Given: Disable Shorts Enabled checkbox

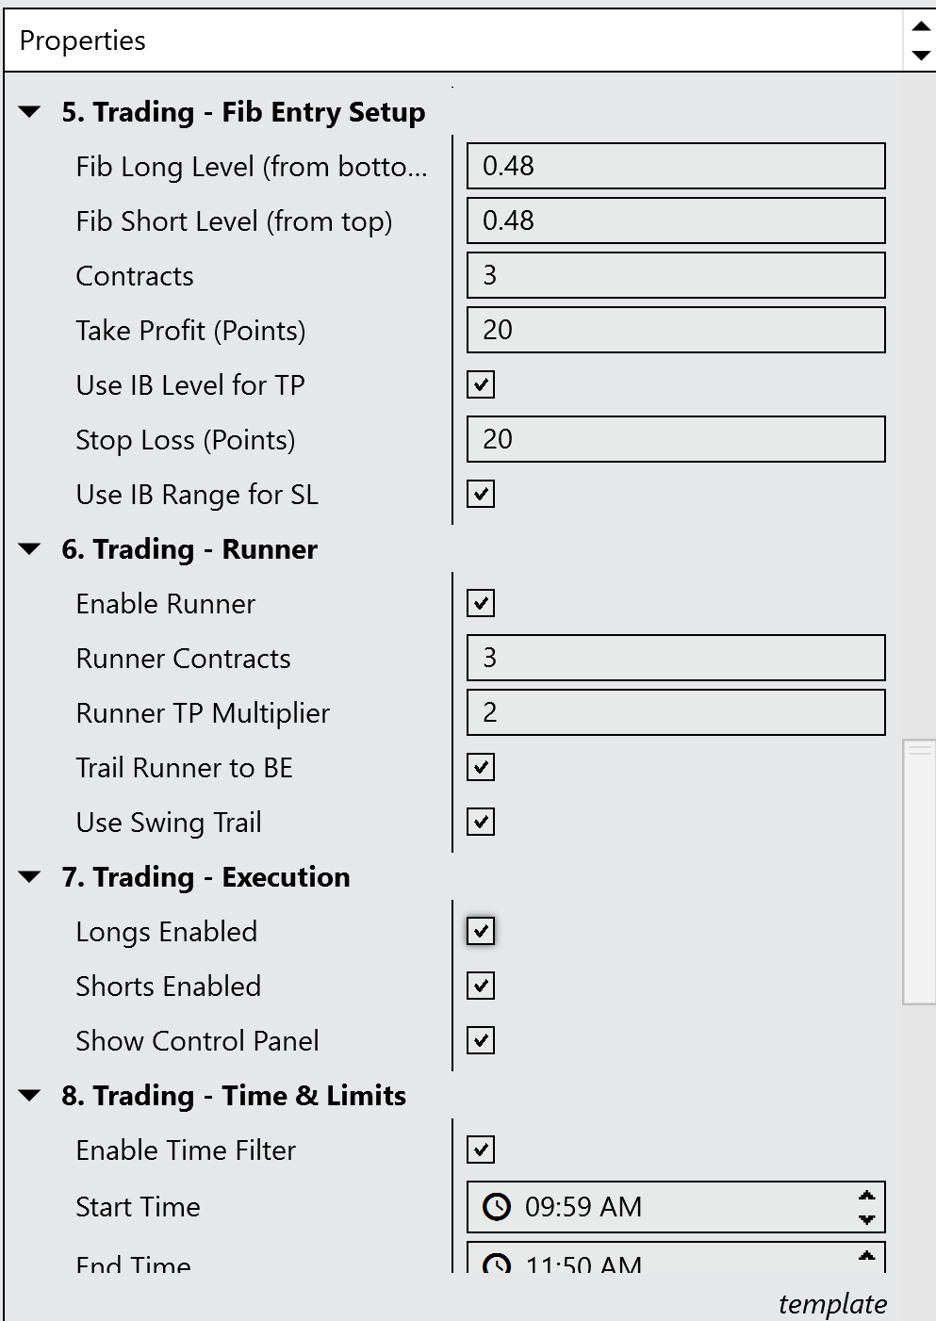Looking at the screenshot, I should point(481,986).
